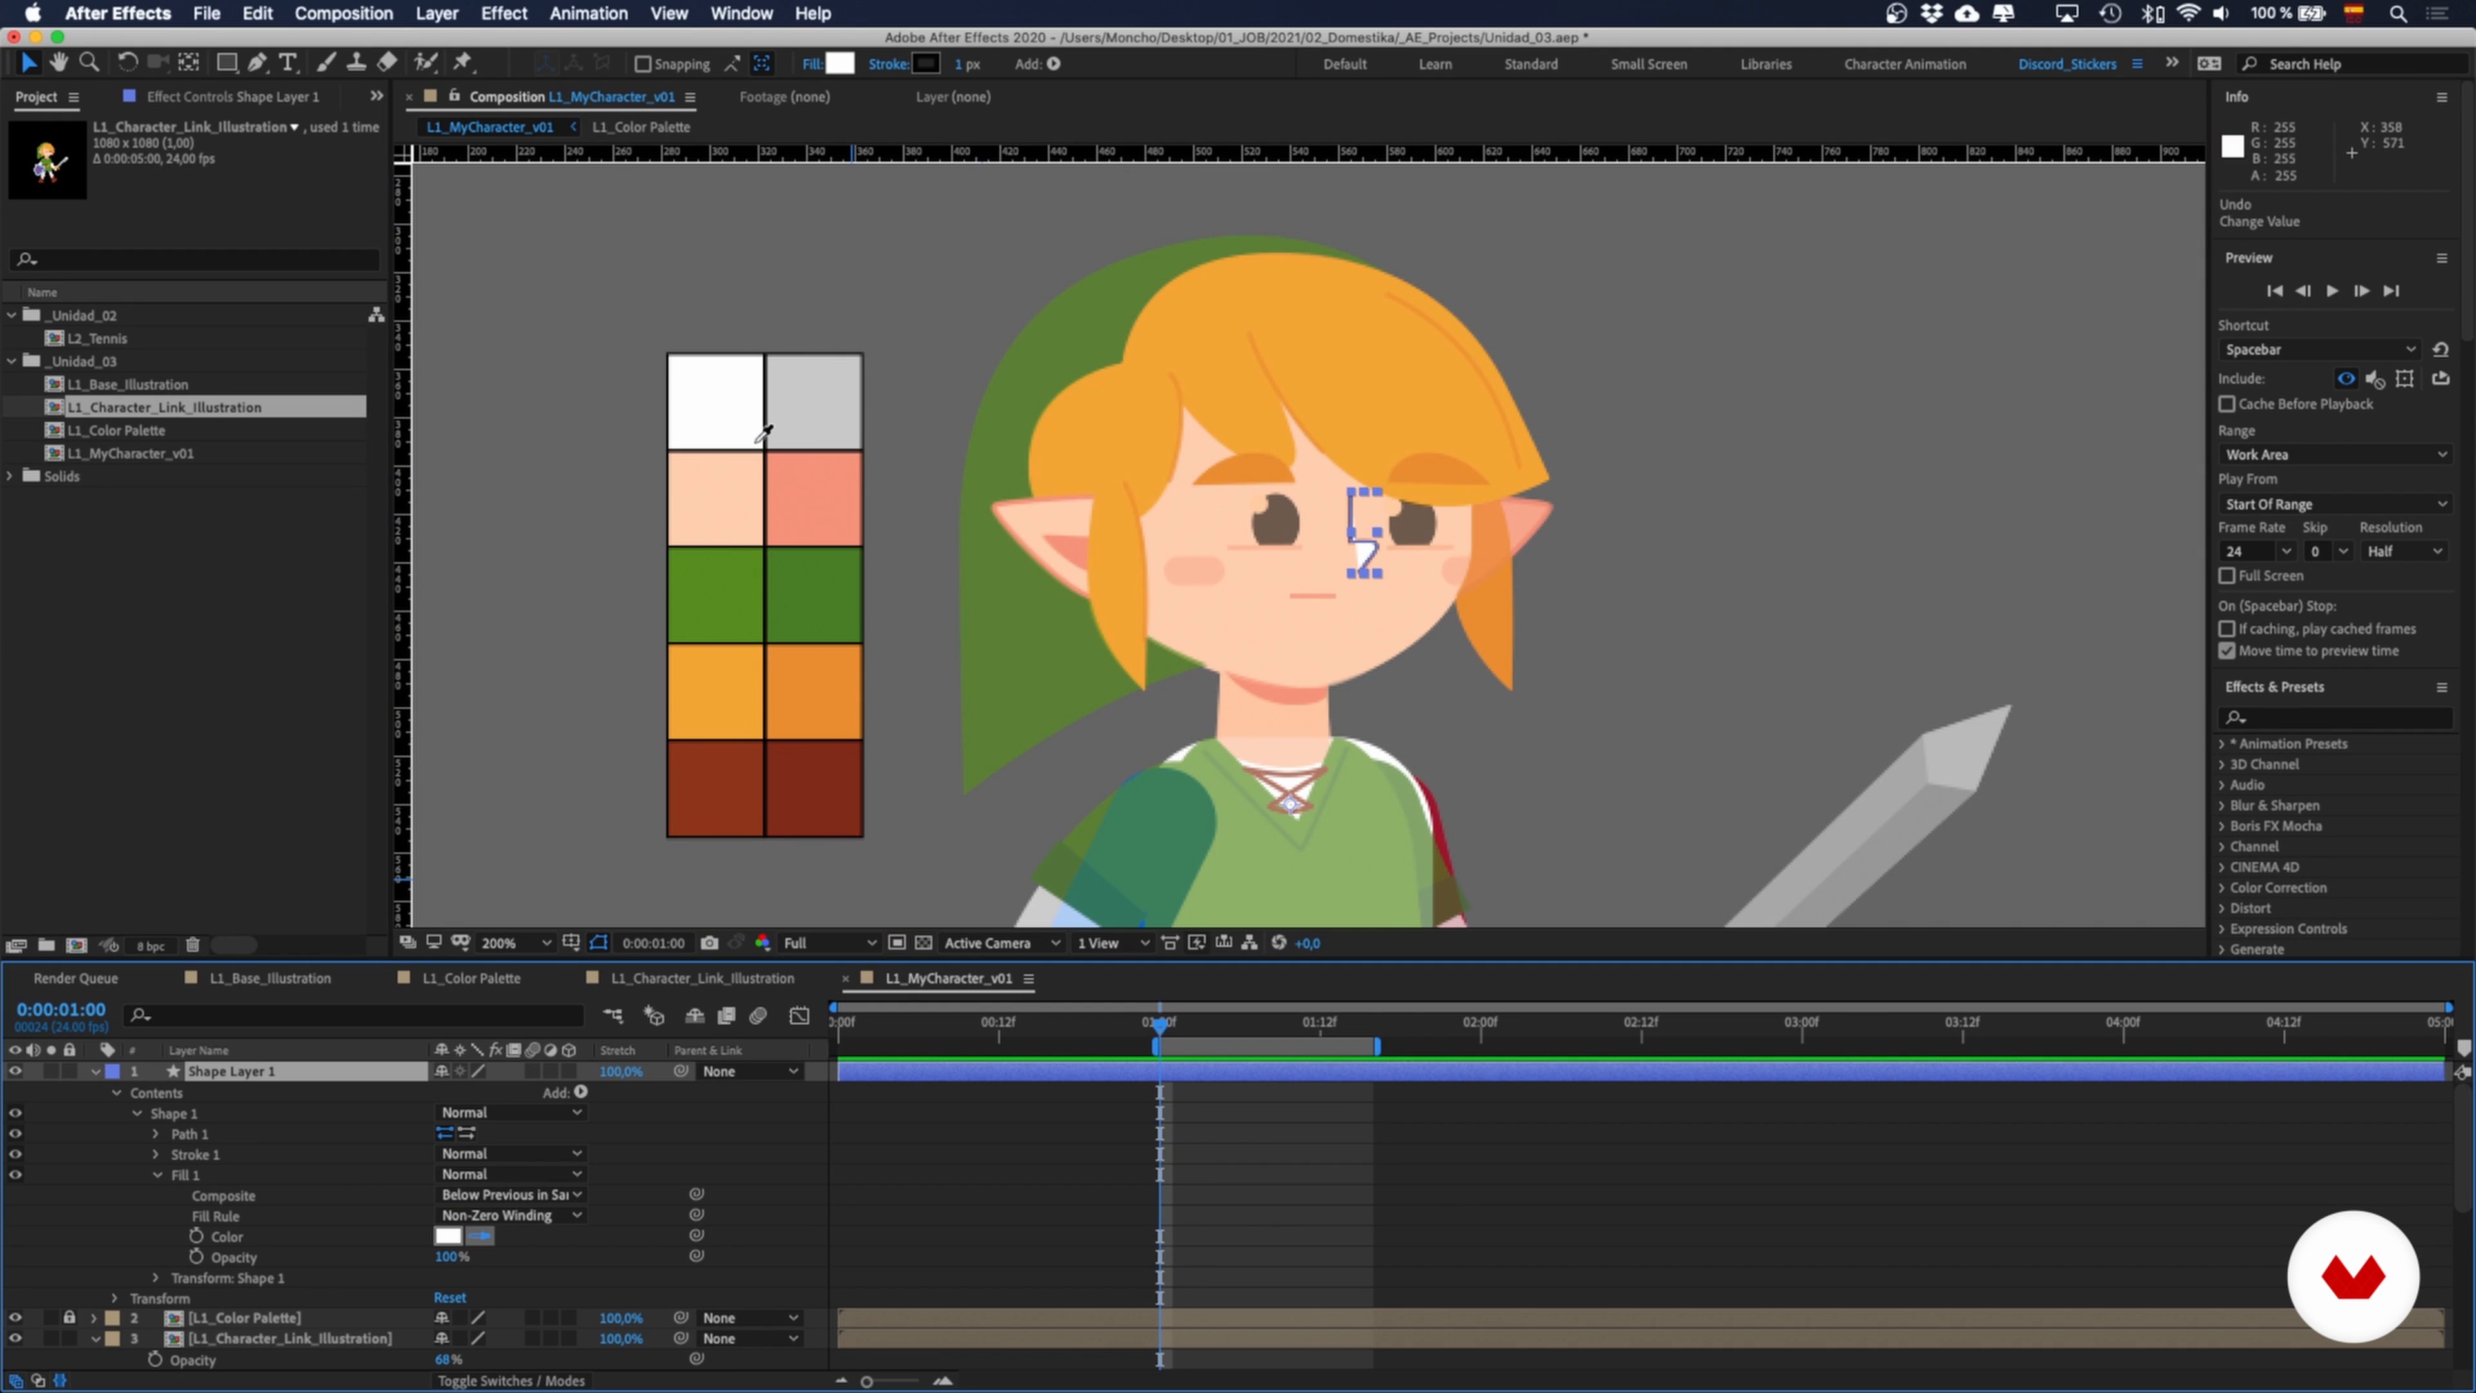This screenshot has height=1393, width=2476.
Task: Select the Rotation tool
Action: (x=127, y=63)
